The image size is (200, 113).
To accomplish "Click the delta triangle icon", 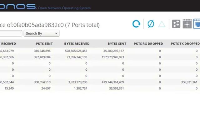I will 162,24.
